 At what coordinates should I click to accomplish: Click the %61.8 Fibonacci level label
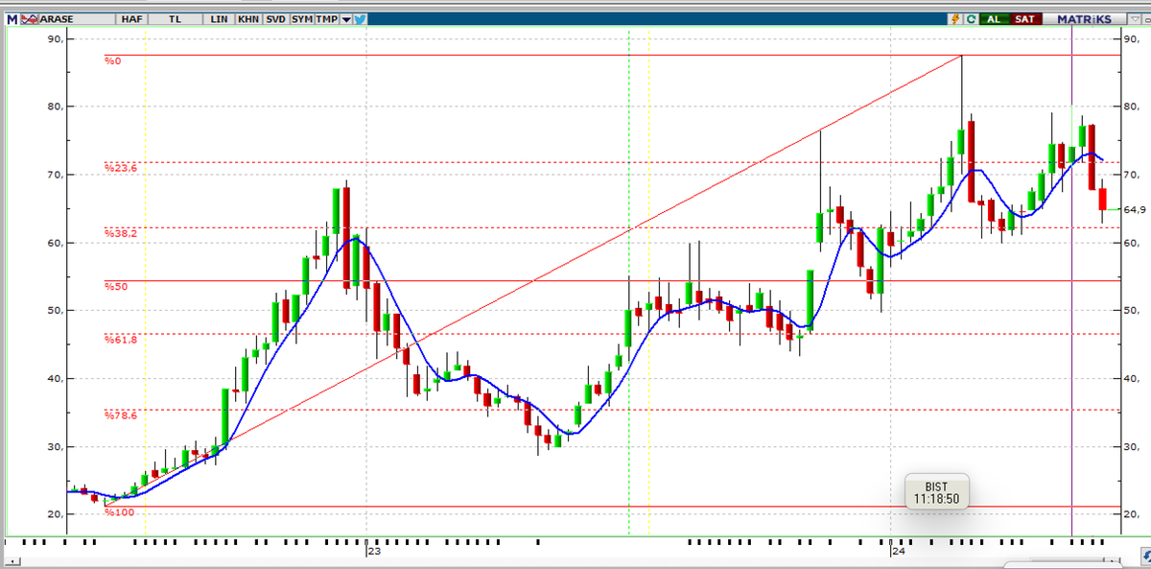(x=121, y=340)
